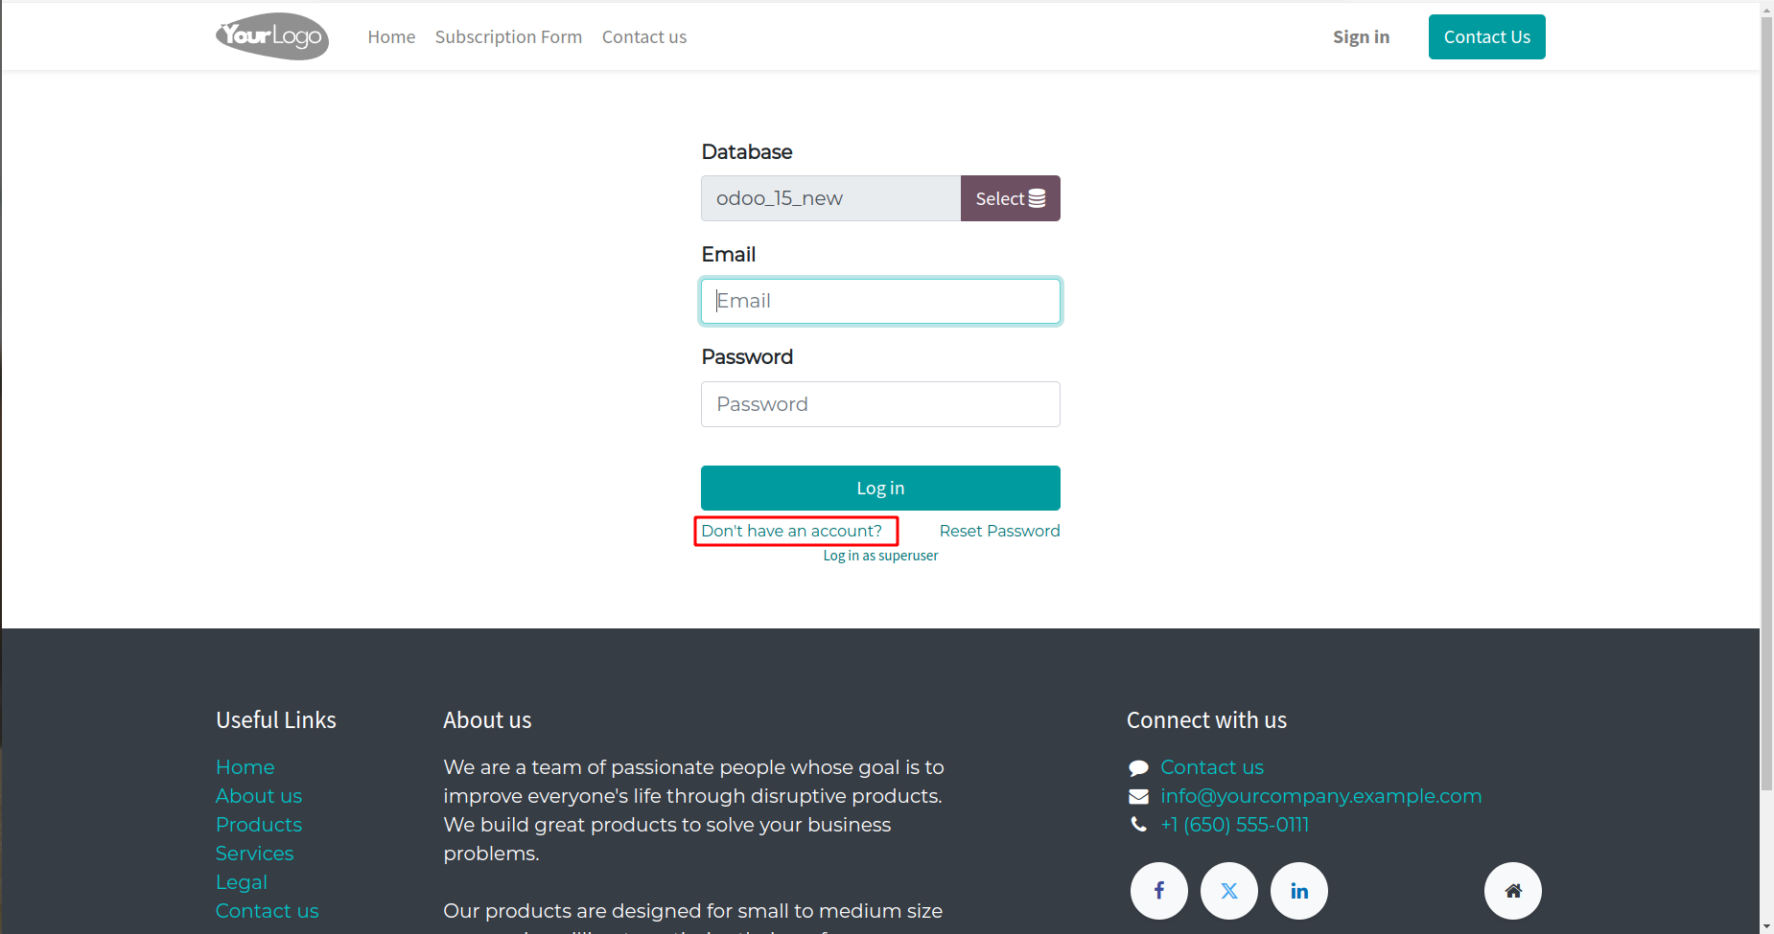This screenshot has width=1774, height=934.
Task: Open the X (Twitter) social icon
Action: pos(1229,891)
